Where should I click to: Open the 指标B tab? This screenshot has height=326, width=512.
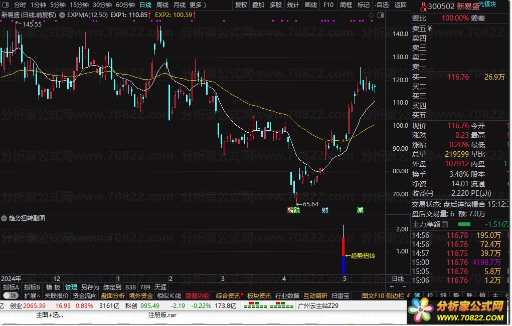point(32,287)
